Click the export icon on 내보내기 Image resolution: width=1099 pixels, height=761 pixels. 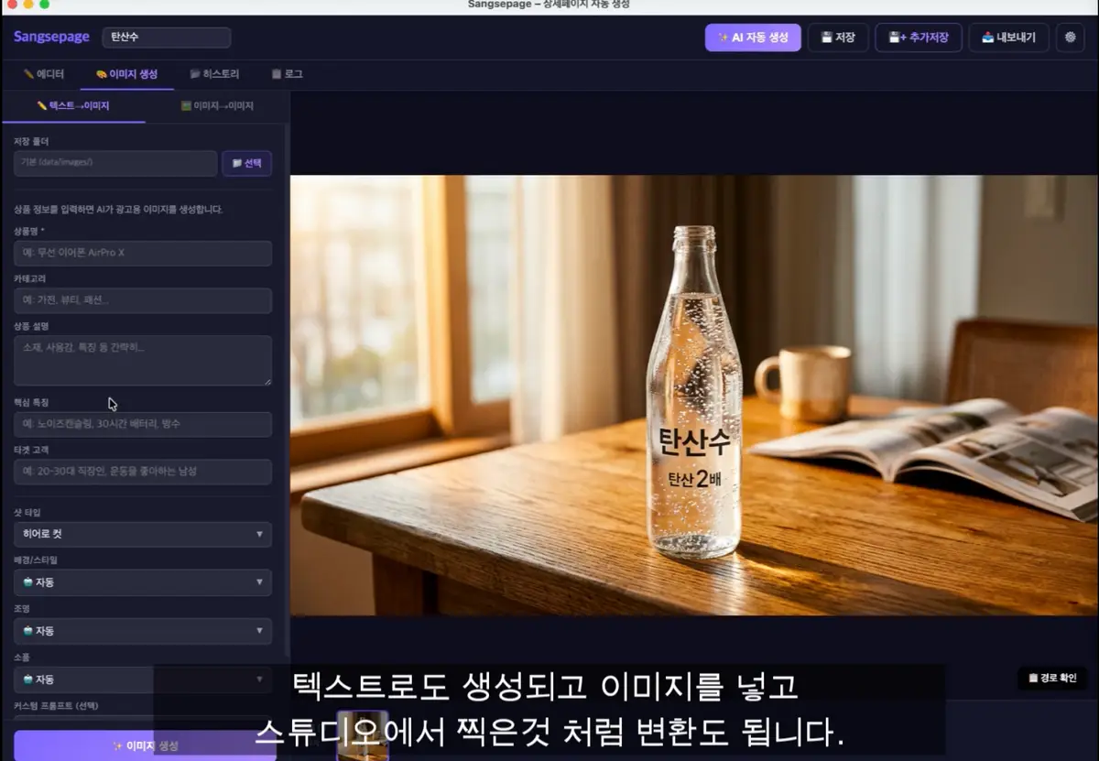(987, 38)
